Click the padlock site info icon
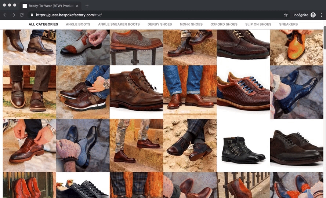The width and height of the screenshot is (326, 198). click(x=32, y=15)
